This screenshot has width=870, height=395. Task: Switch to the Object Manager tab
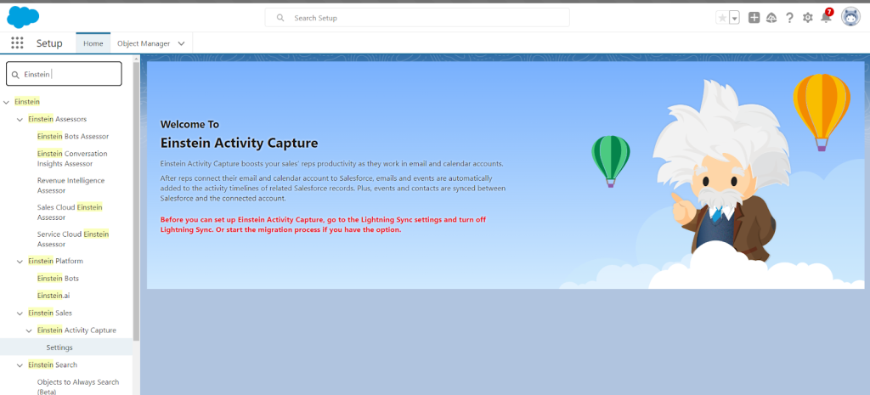144,43
